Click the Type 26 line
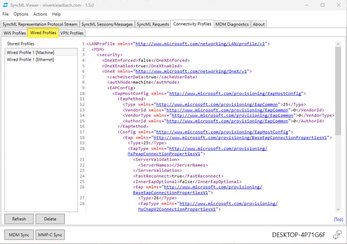The image size is (347, 244). click(157, 198)
